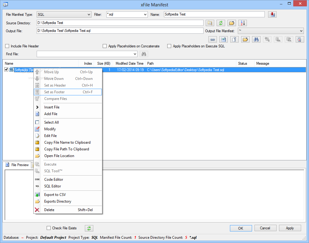Choose Delete in context menu

click(68, 210)
